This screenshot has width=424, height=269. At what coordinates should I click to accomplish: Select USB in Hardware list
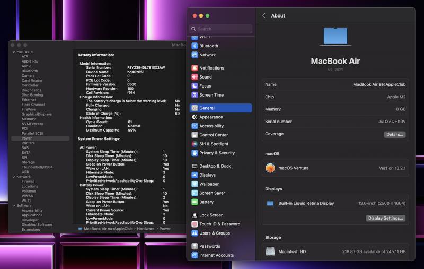(25, 172)
